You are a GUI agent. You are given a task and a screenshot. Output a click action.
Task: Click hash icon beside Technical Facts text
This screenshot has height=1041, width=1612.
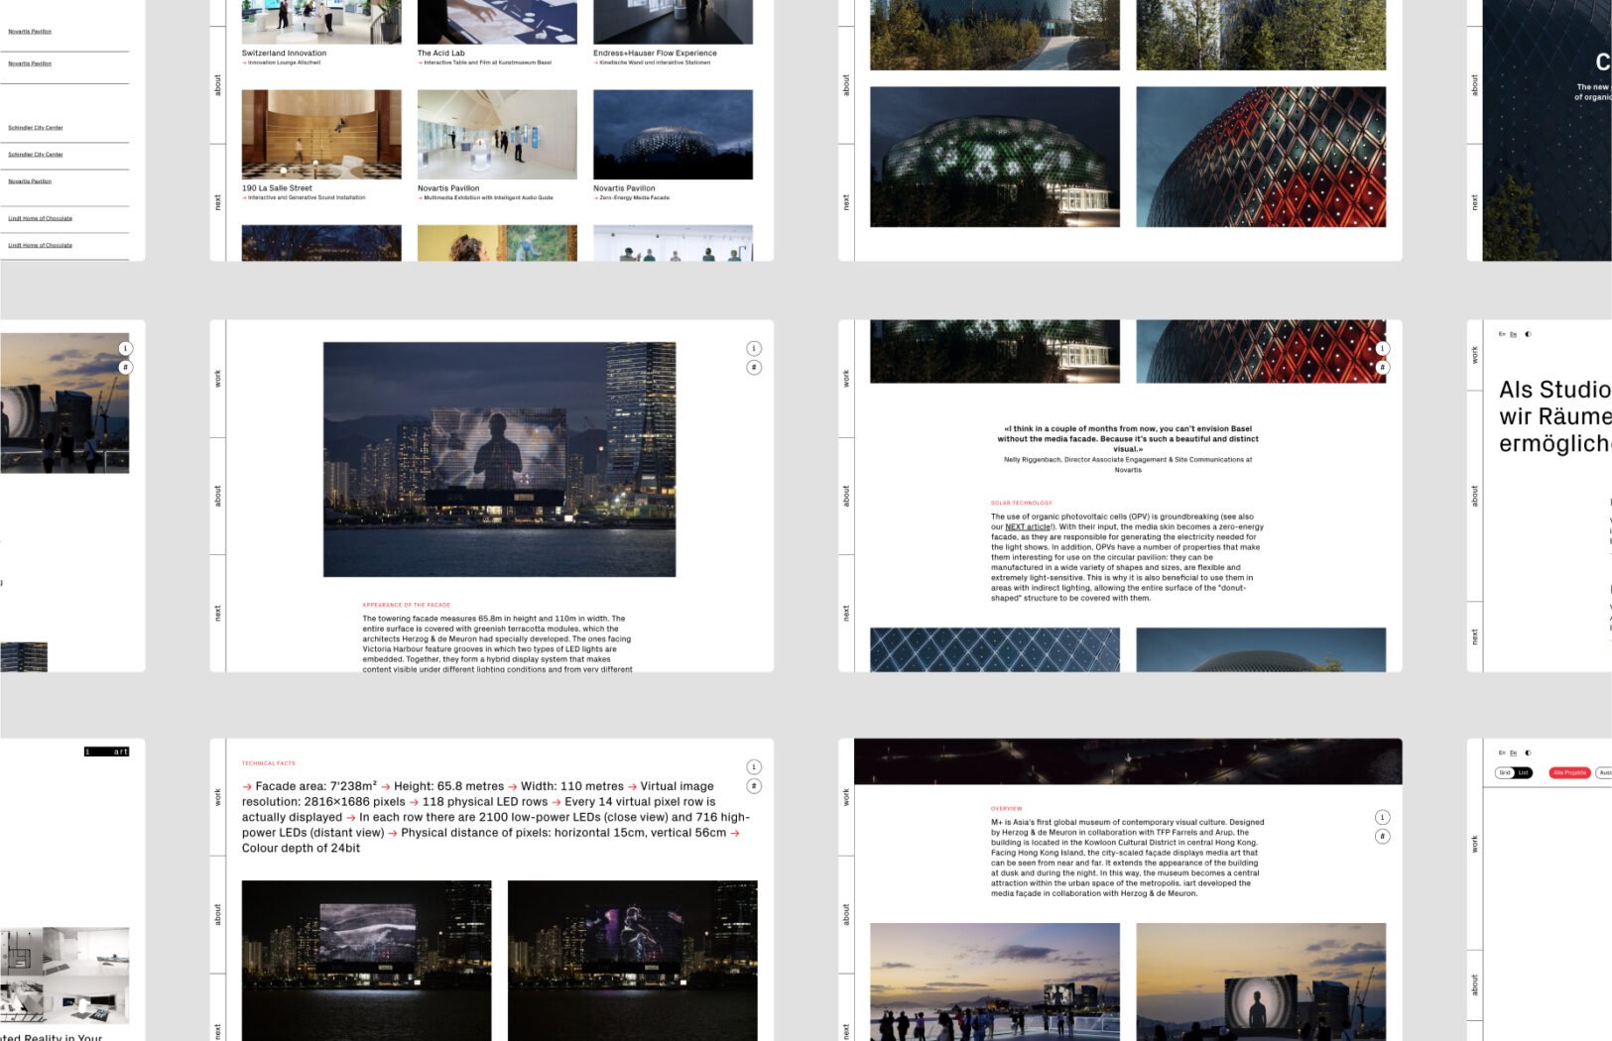pyautogui.click(x=754, y=785)
